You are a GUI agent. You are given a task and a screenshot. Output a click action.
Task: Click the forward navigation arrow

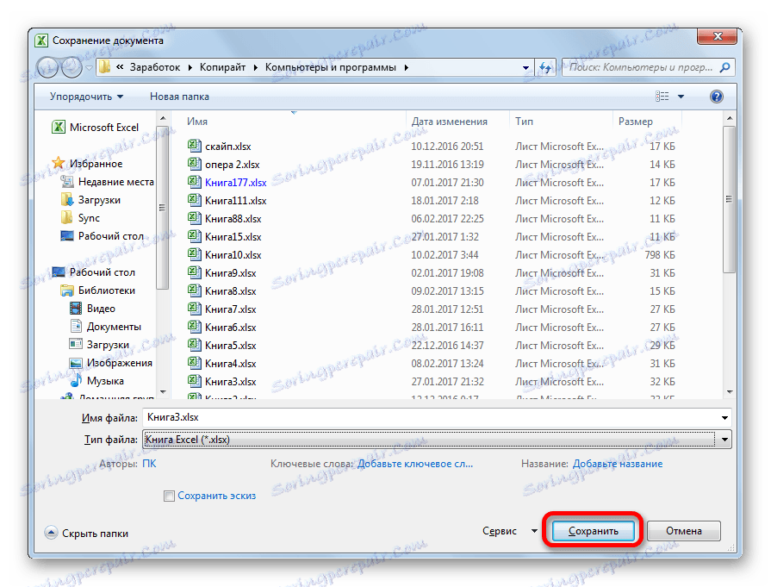(72, 67)
